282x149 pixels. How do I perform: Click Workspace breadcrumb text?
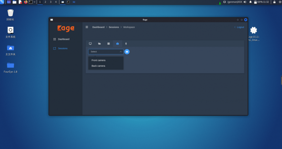click(129, 27)
